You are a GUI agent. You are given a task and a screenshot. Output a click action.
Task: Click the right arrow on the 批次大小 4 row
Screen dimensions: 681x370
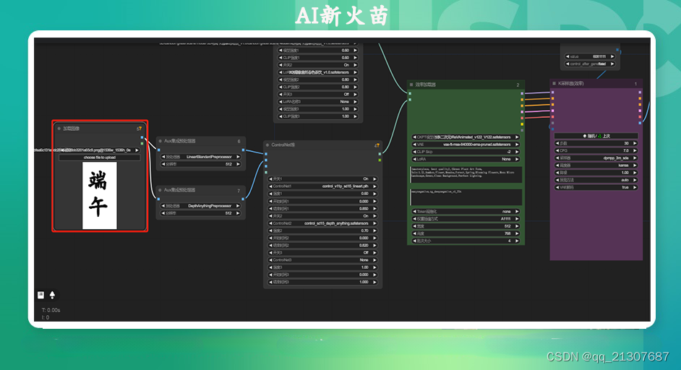(x=517, y=241)
